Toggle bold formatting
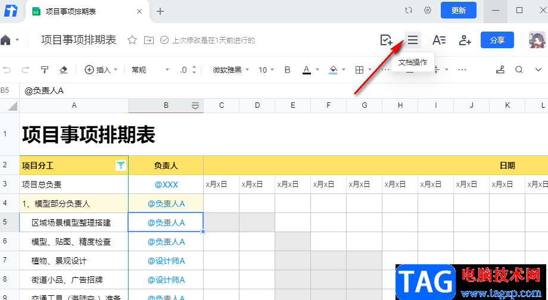 click(x=288, y=70)
